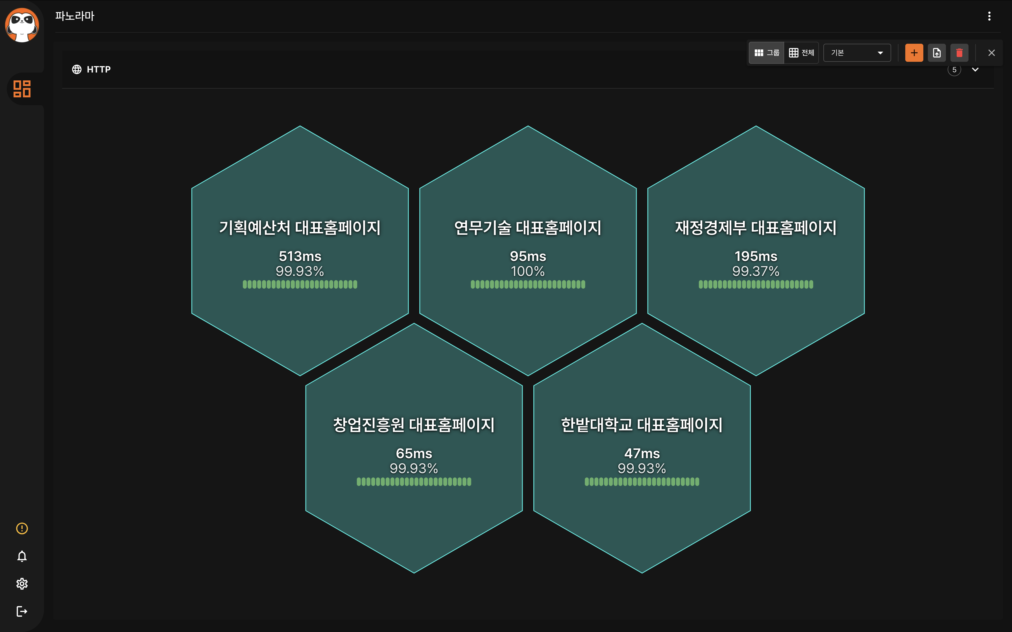
Task: Click the HTTP group header
Action: 99,69
